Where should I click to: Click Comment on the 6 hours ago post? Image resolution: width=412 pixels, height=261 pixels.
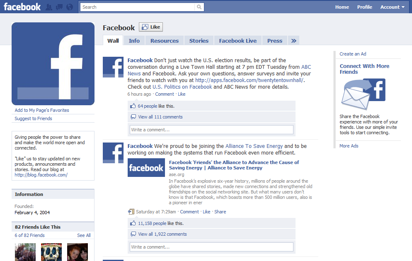coord(165,94)
